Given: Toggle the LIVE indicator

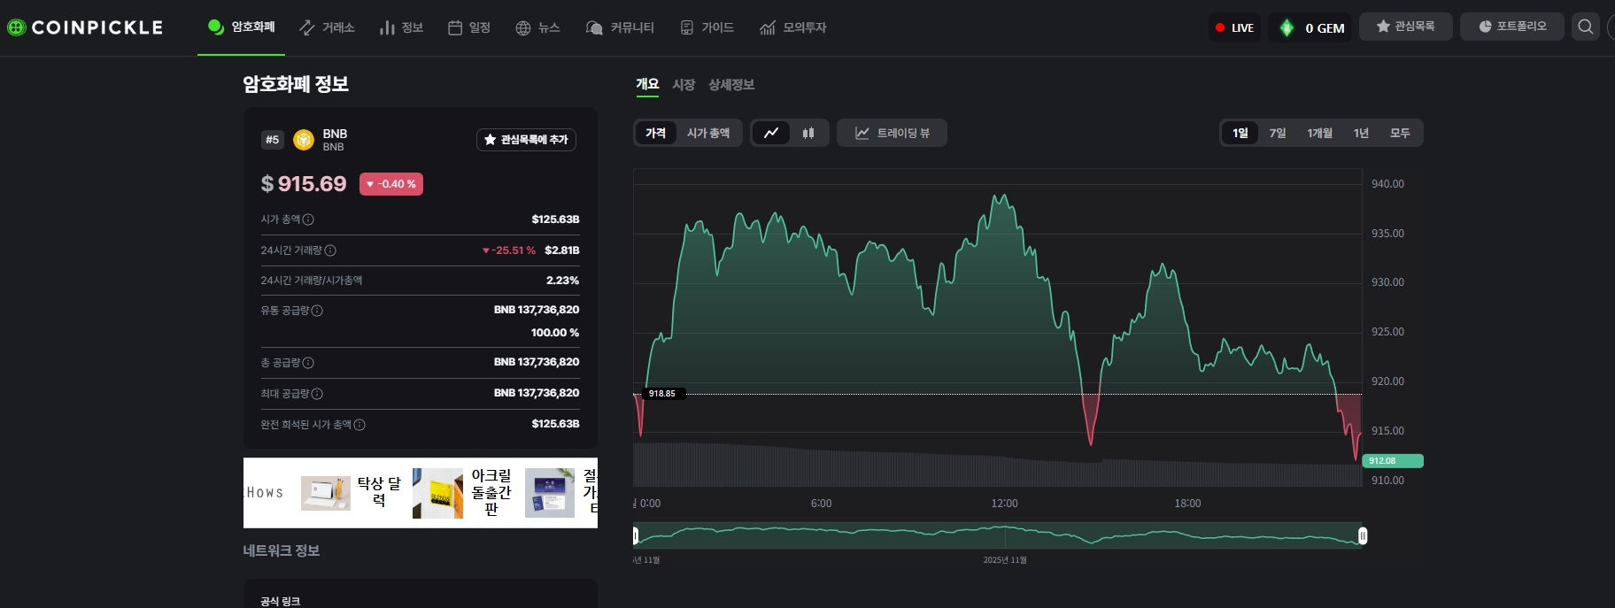Looking at the screenshot, I should [x=1234, y=27].
